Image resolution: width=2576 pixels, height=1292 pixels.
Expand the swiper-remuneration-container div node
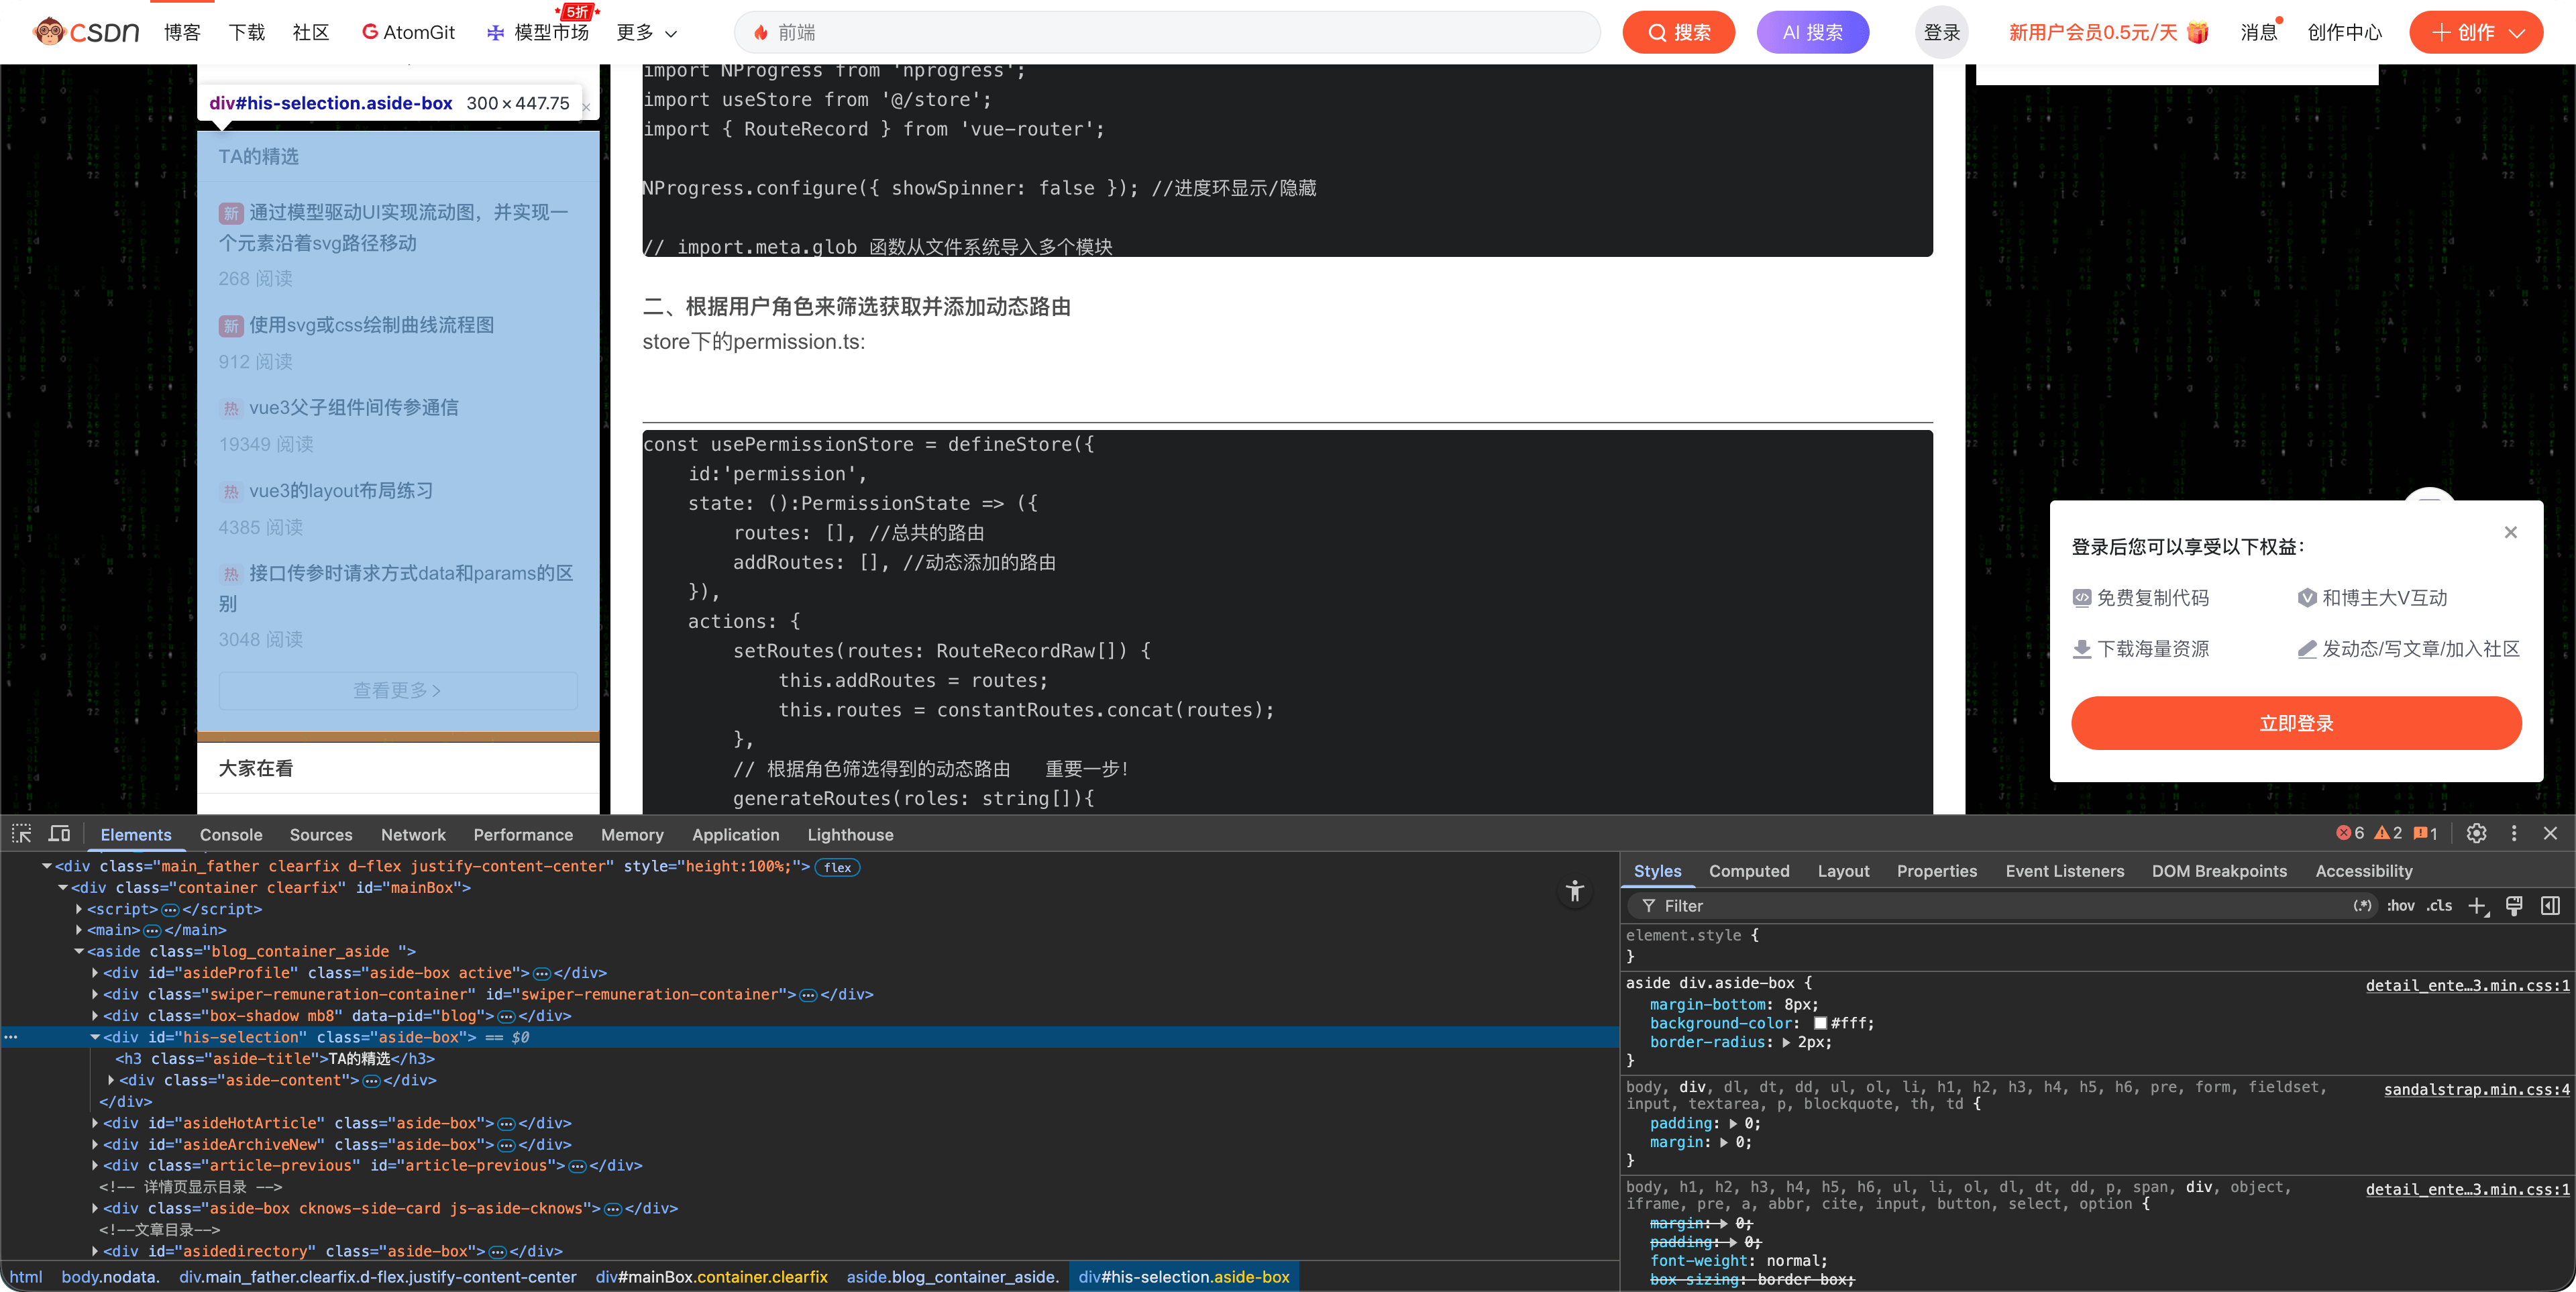(x=95, y=995)
